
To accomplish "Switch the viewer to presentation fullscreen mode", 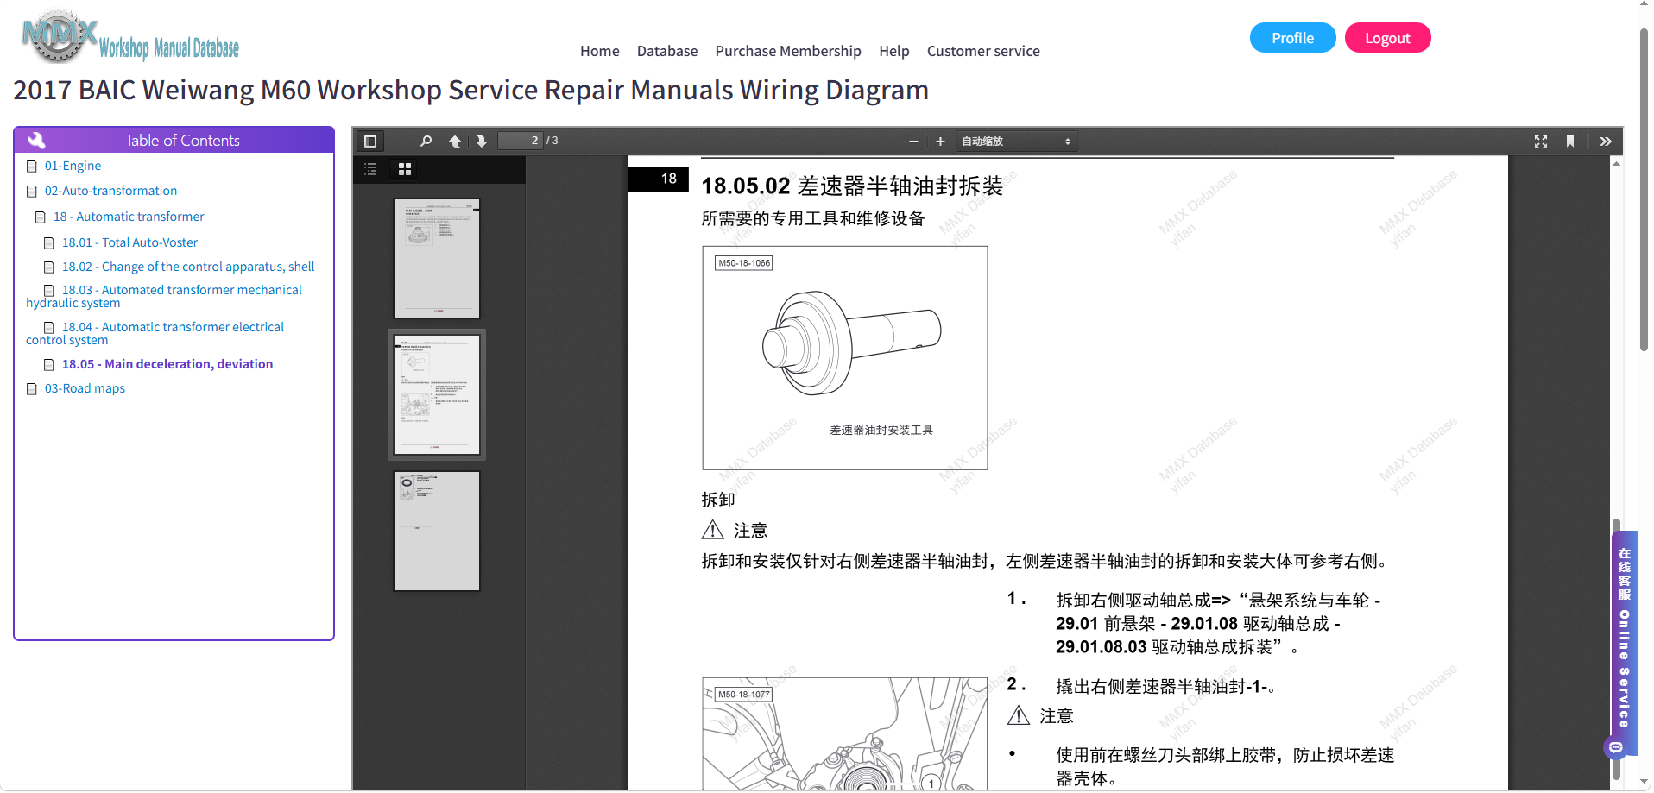I will (x=1541, y=142).
